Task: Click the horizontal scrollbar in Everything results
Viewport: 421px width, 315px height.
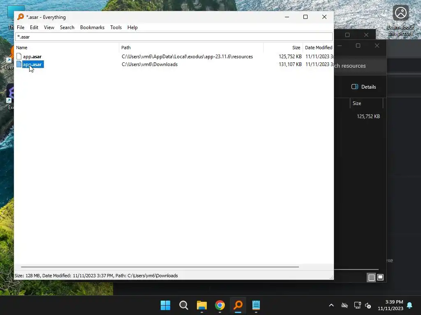Action: (x=160, y=267)
